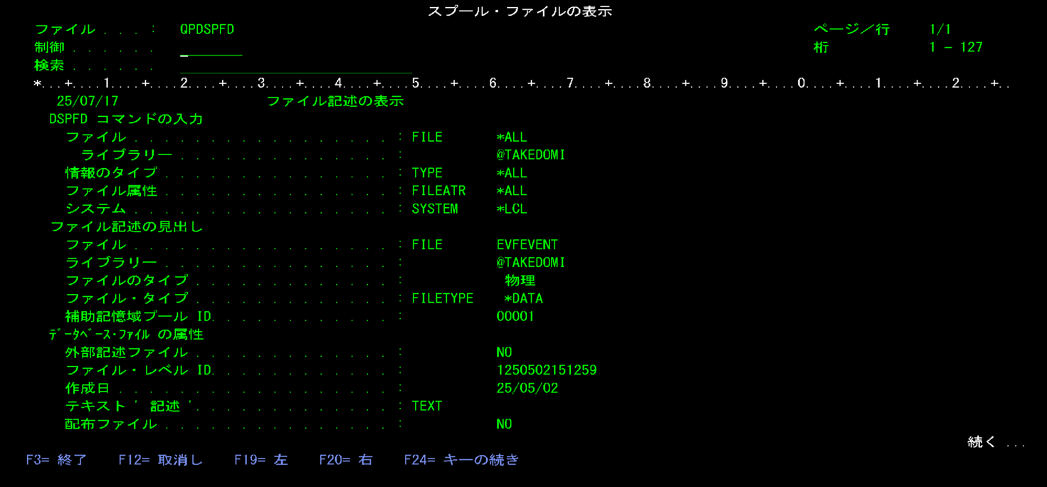
Task: Click the ファイル記述の見出し section heading
Action: click(x=126, y=226)
